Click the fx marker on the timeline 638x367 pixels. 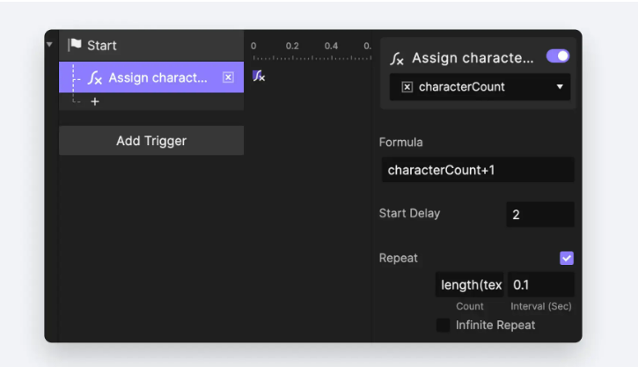point(259,76)
